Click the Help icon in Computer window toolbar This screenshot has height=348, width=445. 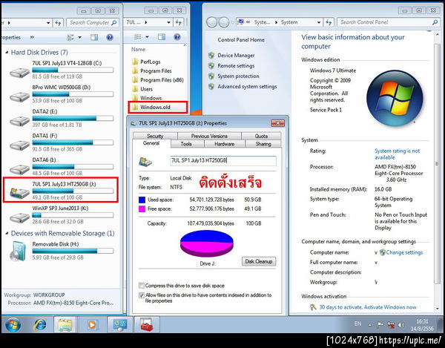coord(110,37)
